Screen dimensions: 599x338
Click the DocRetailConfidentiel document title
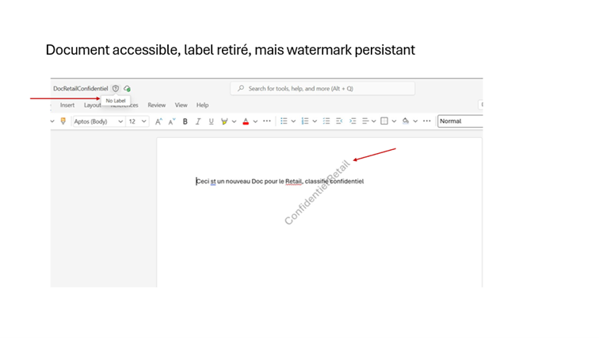(x=80, y=88)
